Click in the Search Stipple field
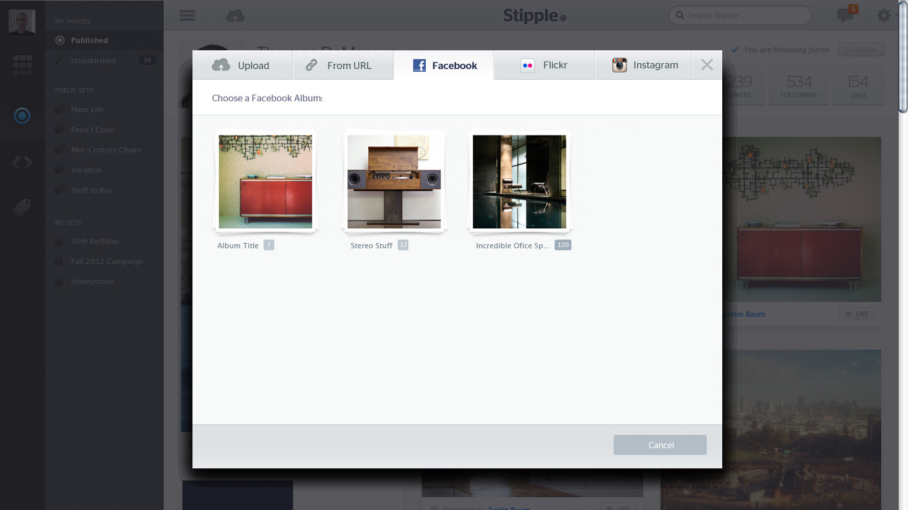Screen dimensions: 908x510 744,15
